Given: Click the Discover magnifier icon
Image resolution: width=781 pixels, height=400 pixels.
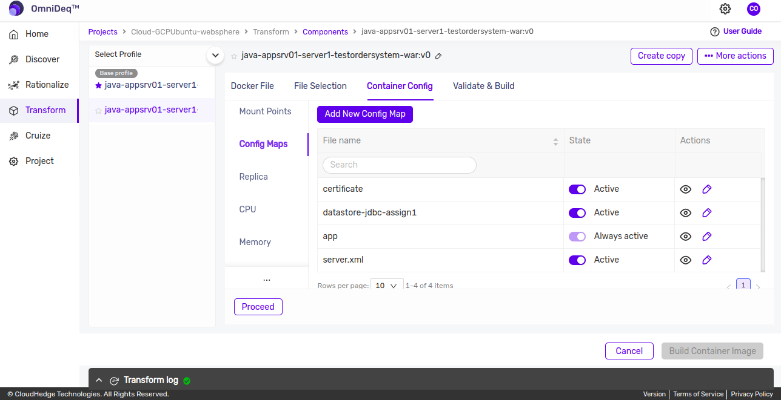Looking at the screenshot, I should pos(13,60).
